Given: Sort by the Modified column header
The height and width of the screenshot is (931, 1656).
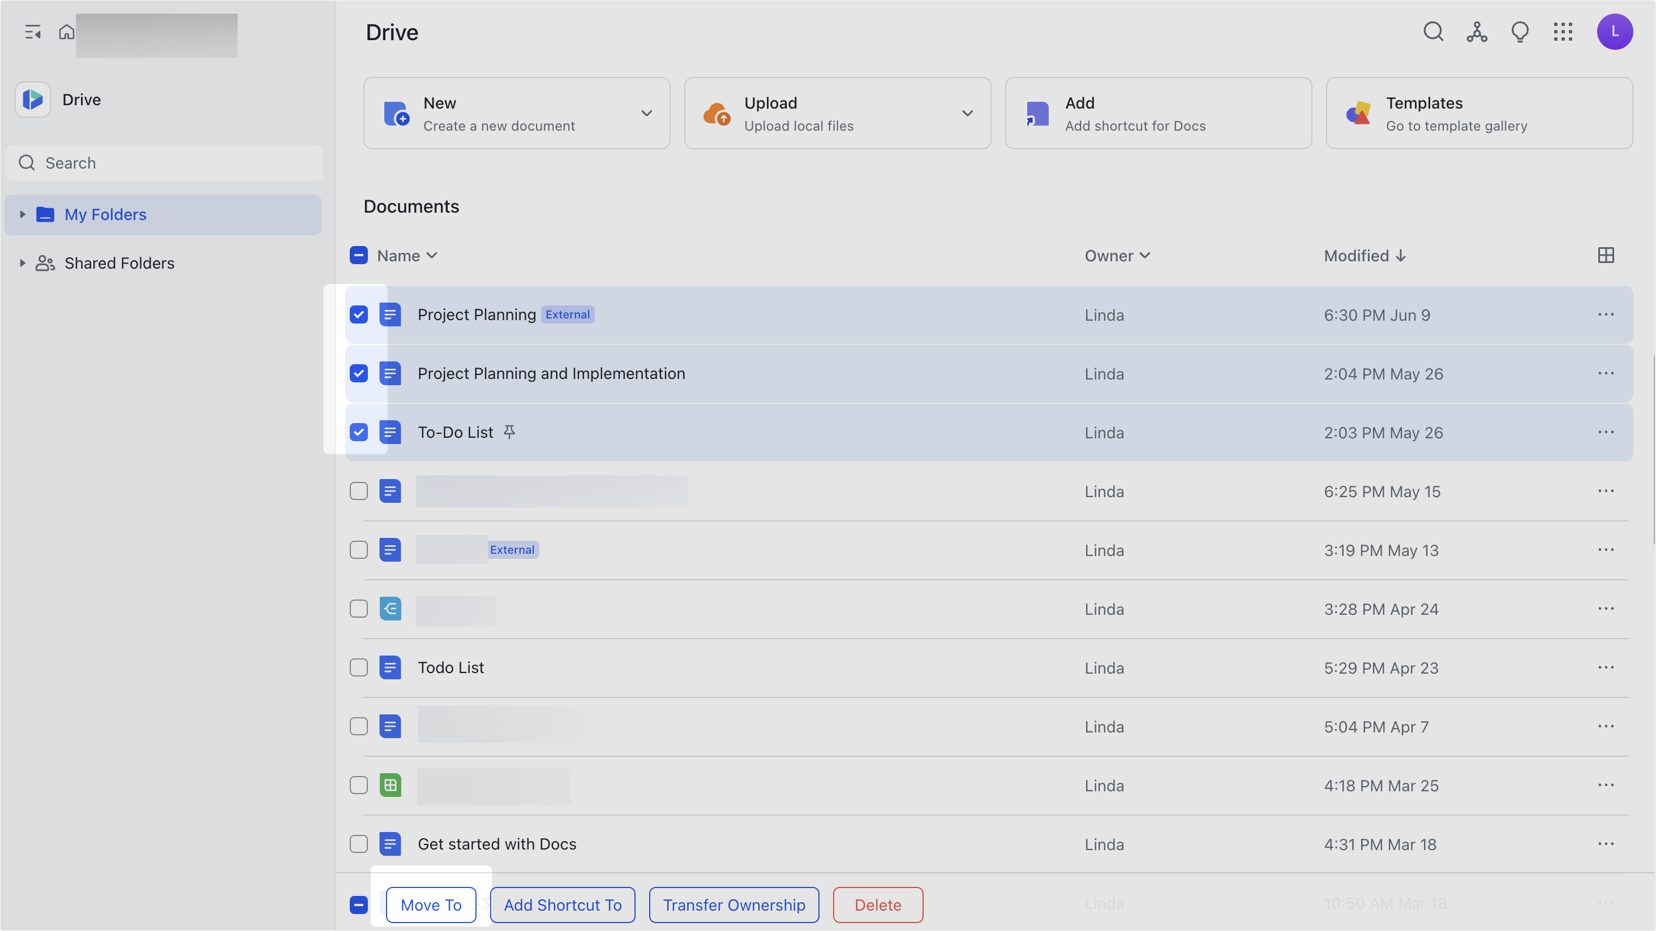Looking at the screenshot, I should tap(1365, 256).
